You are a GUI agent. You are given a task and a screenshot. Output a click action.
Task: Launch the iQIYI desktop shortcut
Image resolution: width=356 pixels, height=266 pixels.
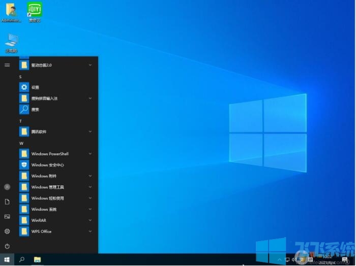[35, 12]
